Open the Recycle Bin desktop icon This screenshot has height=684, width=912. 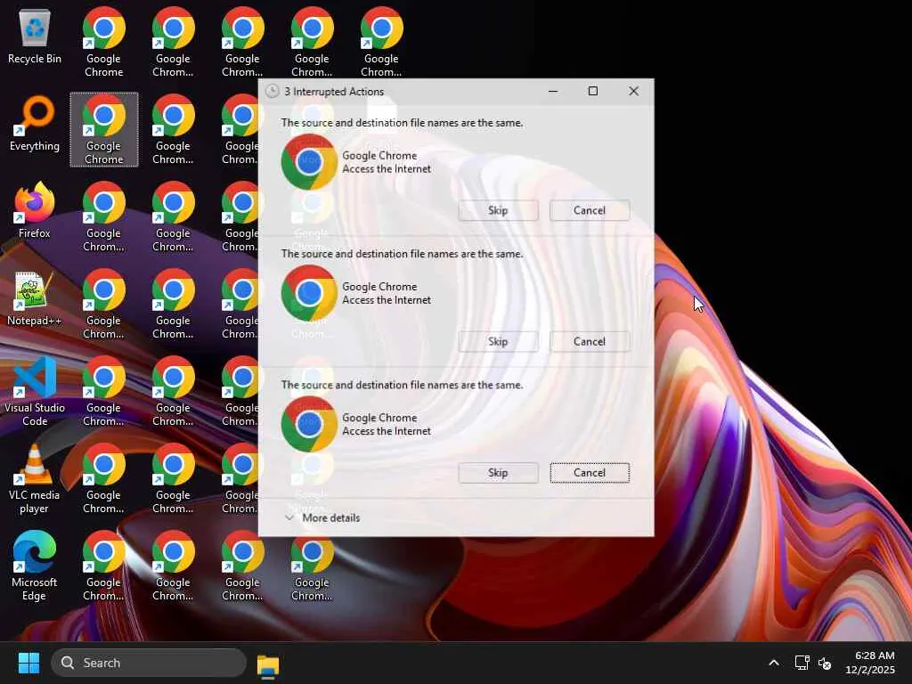35,36
